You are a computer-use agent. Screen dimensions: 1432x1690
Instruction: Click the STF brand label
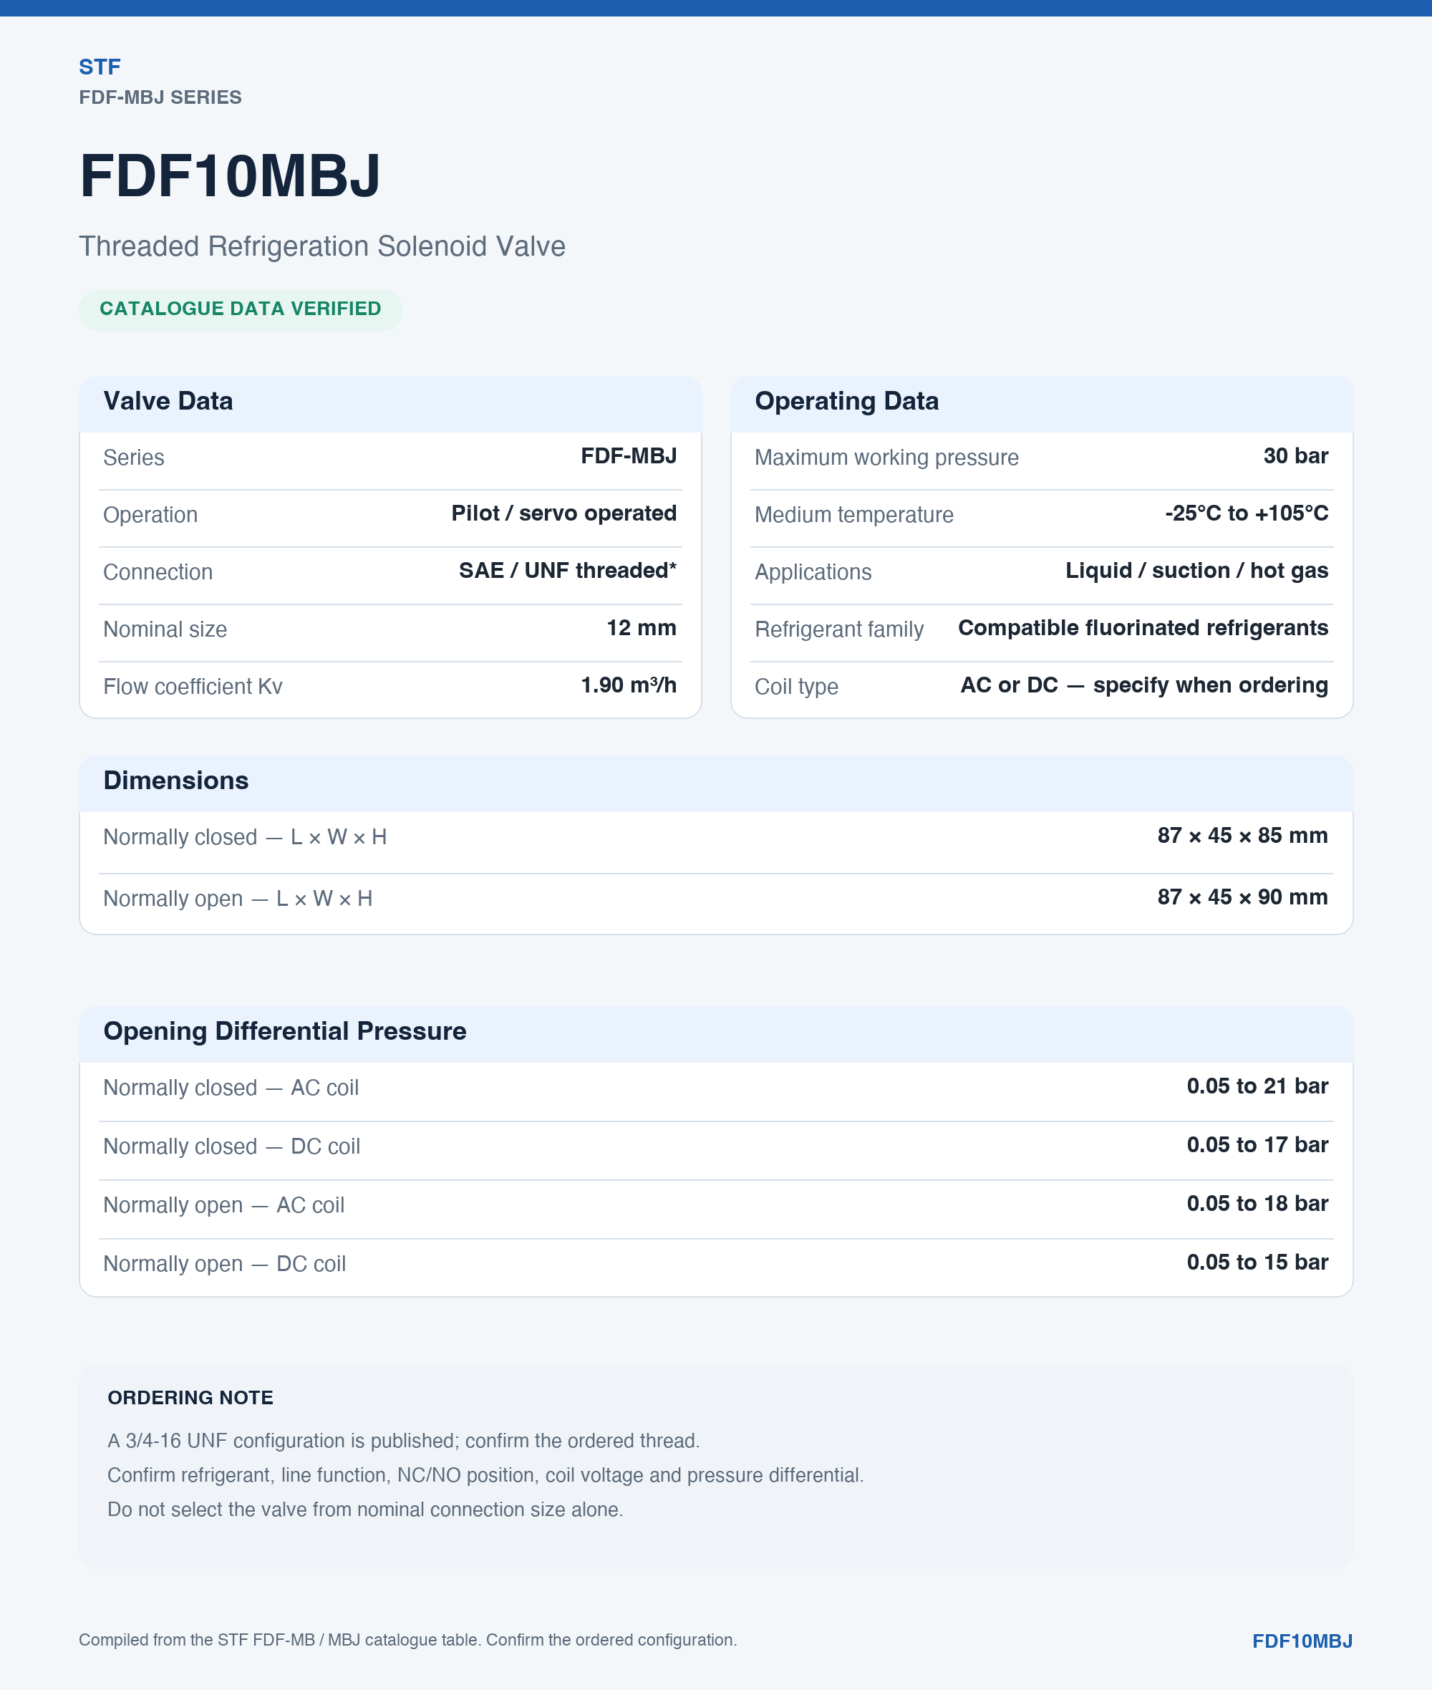coord(99,67)
